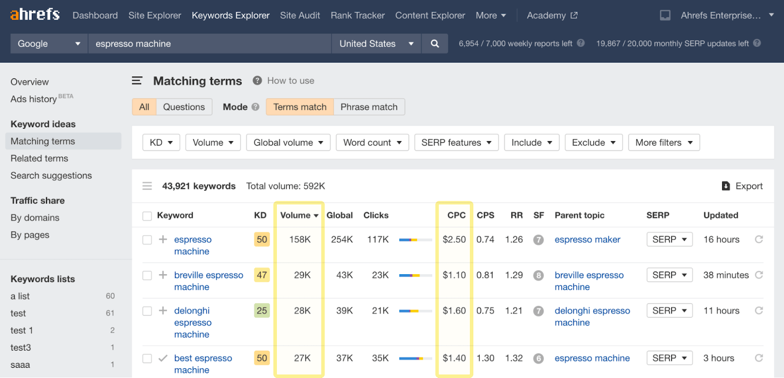784x378 pixels.
Task: Open the SERP dropdown for espresso machine row
Action: click(x=669, y=239)
